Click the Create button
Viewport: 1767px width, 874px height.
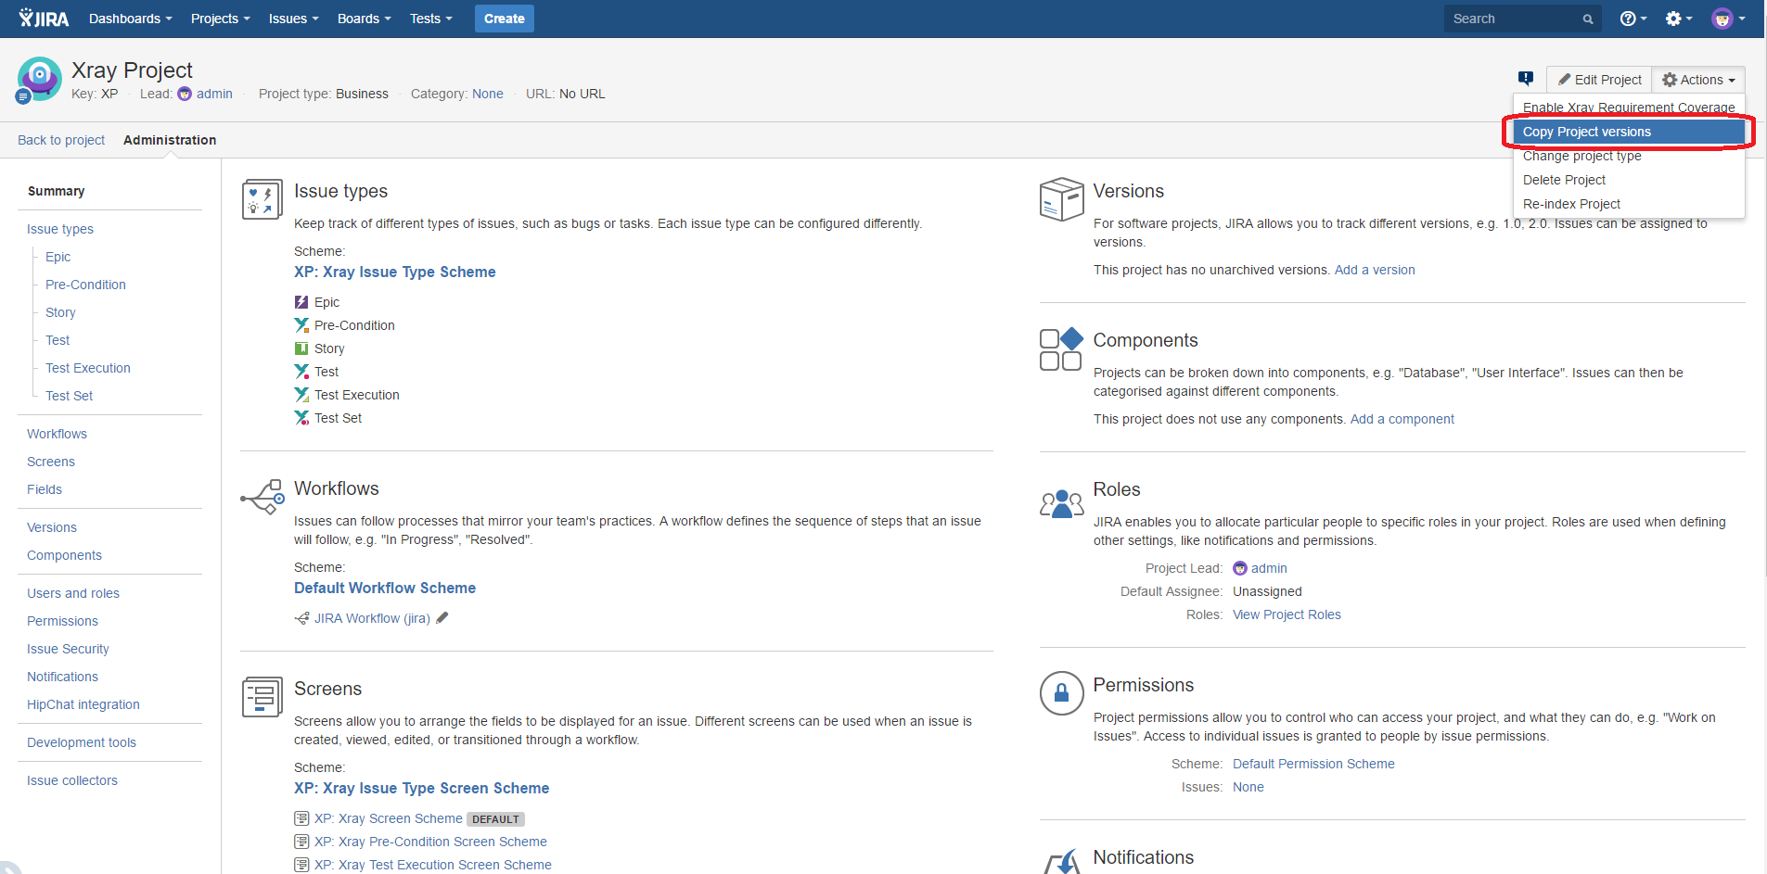[505, 19]
